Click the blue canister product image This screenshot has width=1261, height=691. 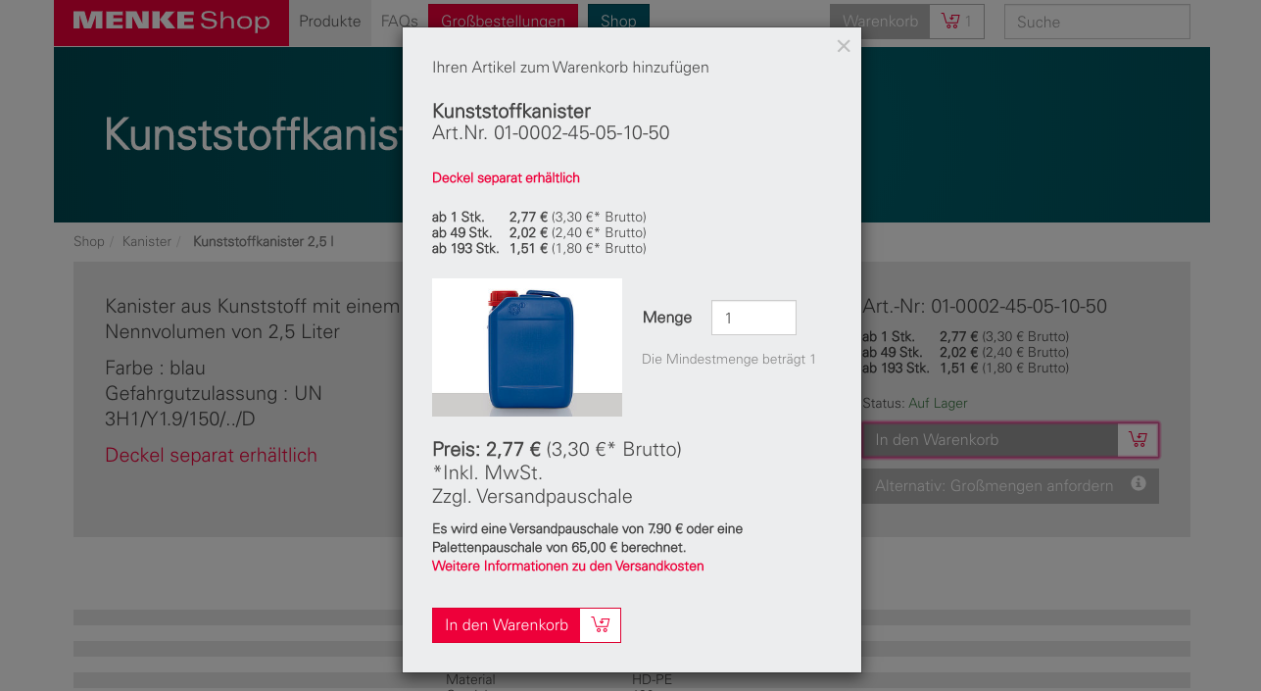(x=527, y=347)
